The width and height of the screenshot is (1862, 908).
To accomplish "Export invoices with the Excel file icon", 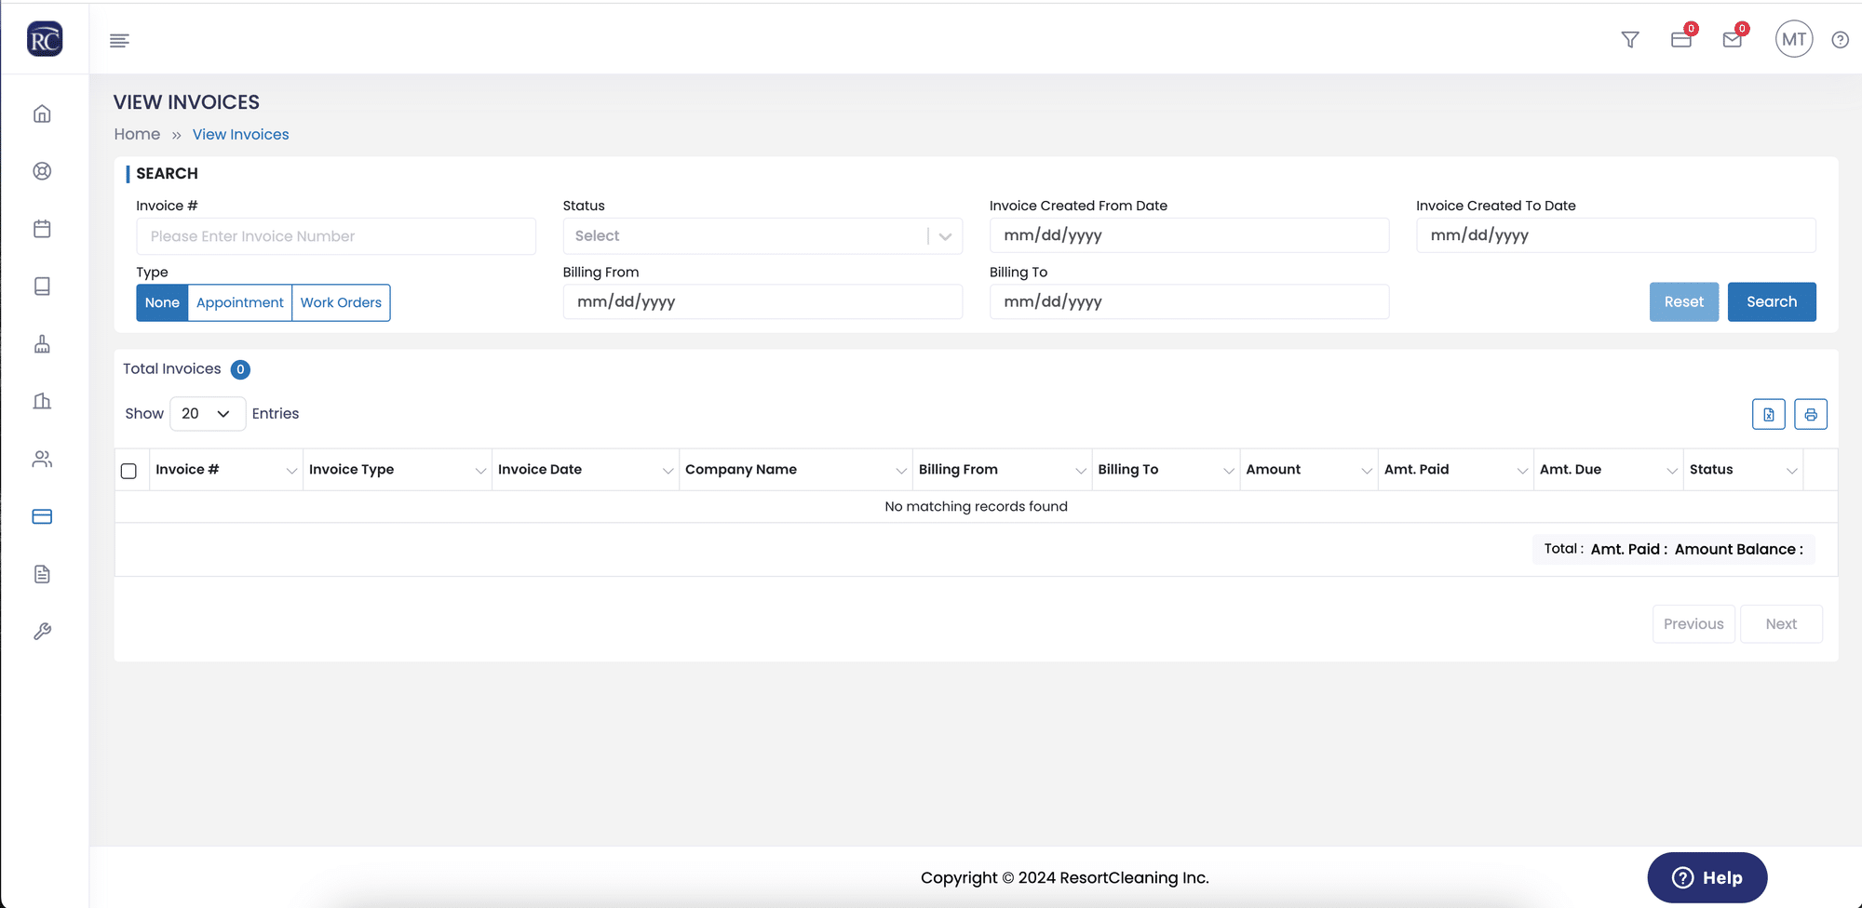I will [1768, 414].
